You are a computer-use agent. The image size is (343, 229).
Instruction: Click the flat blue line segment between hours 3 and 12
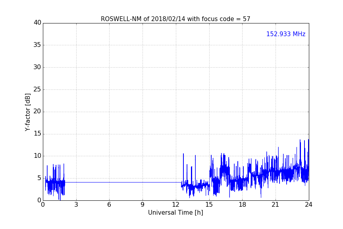(123, 182)
